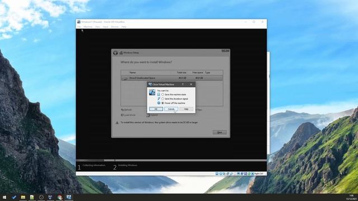Screen dimensions: 358x201
Task: Click the hard disk activity status bar icon
Action: point(217,174)
